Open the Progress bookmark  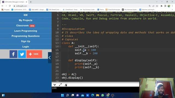pos(5,10)
